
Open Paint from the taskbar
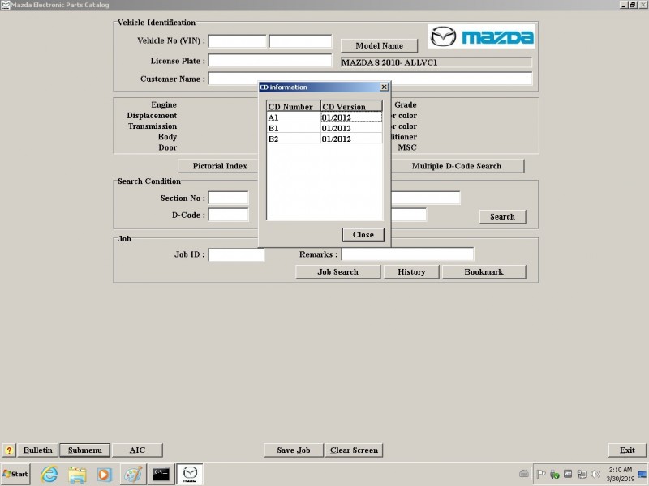(133, 475)
